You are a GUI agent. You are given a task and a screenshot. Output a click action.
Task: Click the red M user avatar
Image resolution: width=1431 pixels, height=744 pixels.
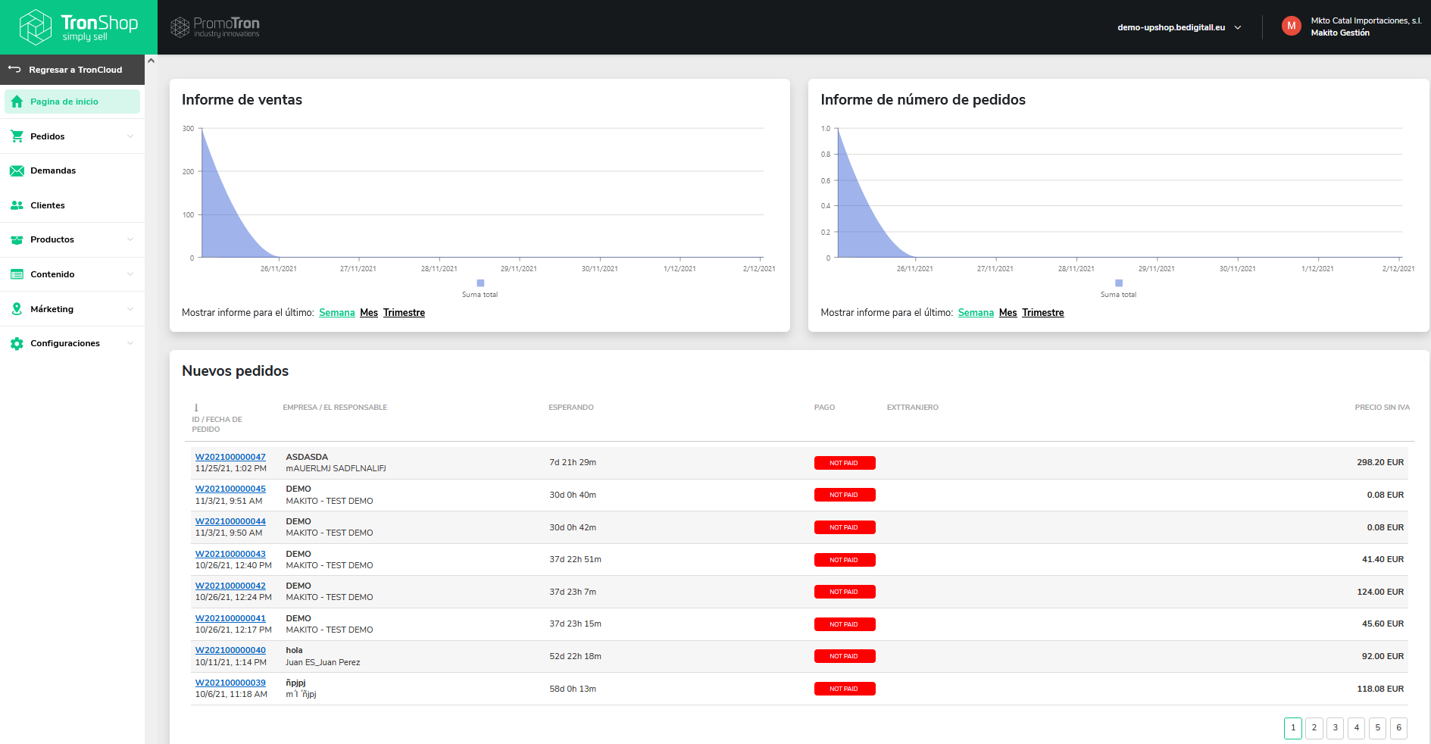coord(1291,27)
